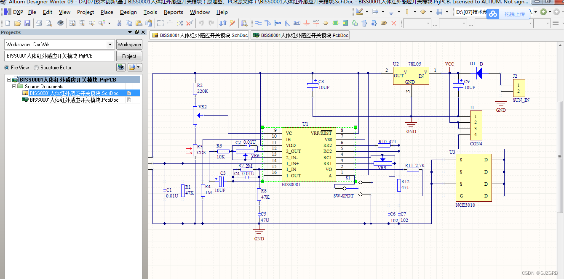This screenshot has width=564, height=279.
Task: Open Print Preview from the toolbar
Action: pos(49,23)
